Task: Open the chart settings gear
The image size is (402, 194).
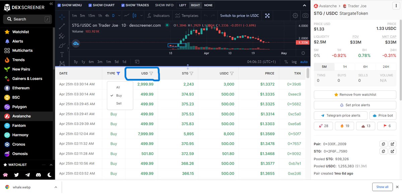Action: [295, 15]
